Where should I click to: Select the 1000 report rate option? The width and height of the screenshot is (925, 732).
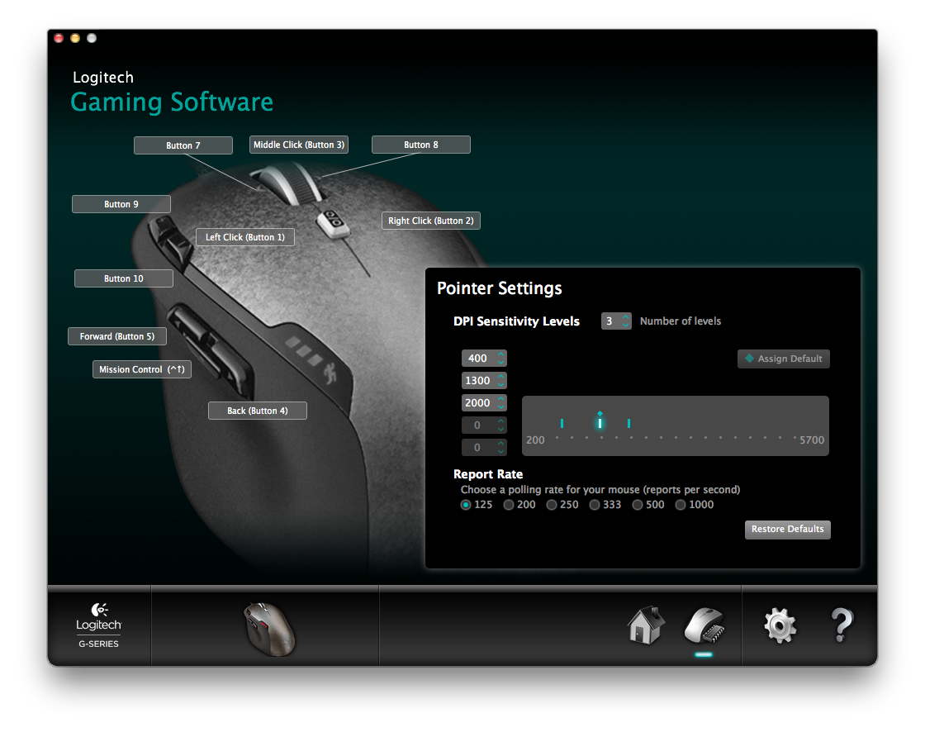[x=681, y=505]
